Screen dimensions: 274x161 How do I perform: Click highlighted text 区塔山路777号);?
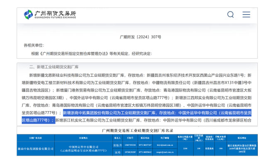[39, 120]
